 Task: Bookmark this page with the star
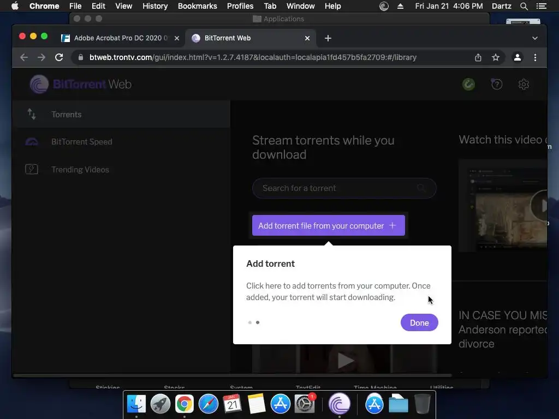tap(496, 57)
